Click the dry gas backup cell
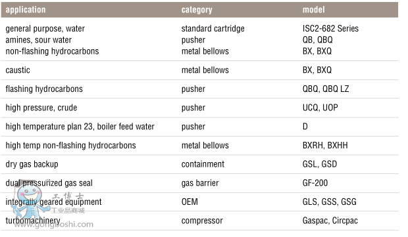408x237 pixels. point(32,164)
